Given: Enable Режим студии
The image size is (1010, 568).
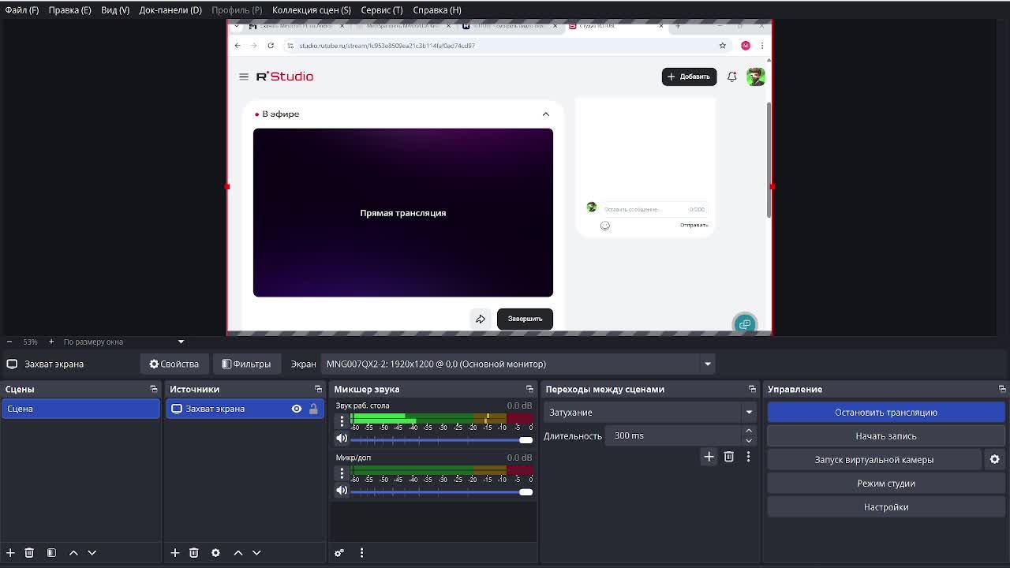Looking at the screenshot, I should (x=886, y=483).
